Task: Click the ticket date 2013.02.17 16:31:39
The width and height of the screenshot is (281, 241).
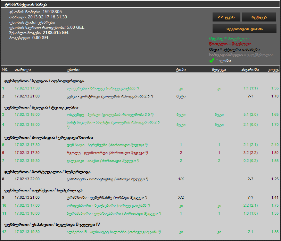Action: pos(47,17)
